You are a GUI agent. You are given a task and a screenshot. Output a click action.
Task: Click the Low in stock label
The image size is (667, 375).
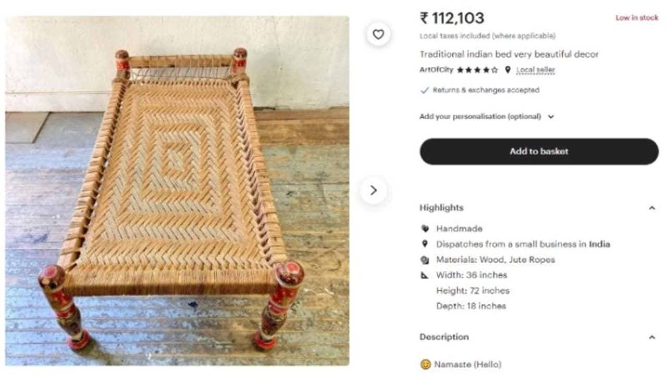coord(637,18)
